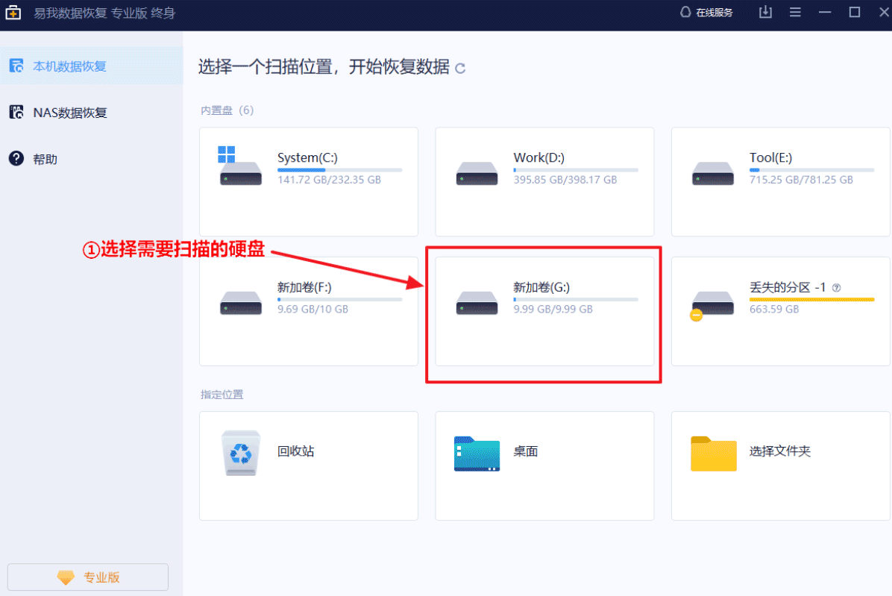Open 桌面 to scan the desktop

click(x=544, y=465)
